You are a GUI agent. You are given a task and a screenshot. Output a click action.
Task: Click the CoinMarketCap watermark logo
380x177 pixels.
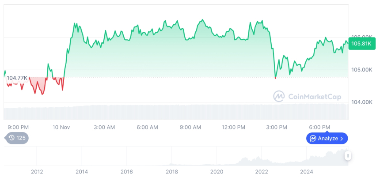point(279,96)
